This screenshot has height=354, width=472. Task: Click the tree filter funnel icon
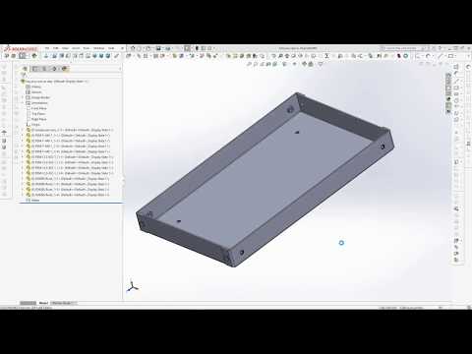point(24,75)
